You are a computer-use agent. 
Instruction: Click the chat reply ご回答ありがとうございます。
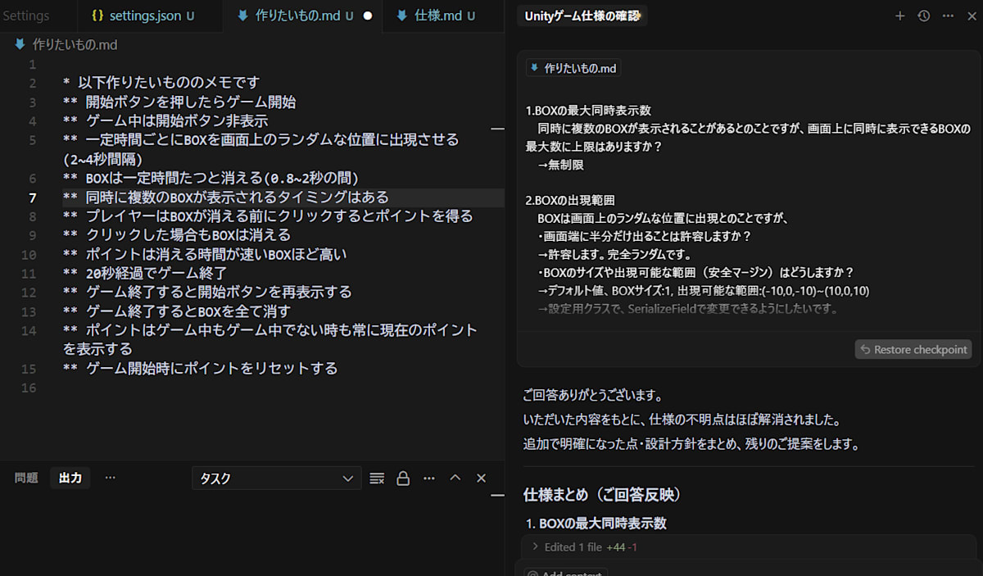(593, 396)
